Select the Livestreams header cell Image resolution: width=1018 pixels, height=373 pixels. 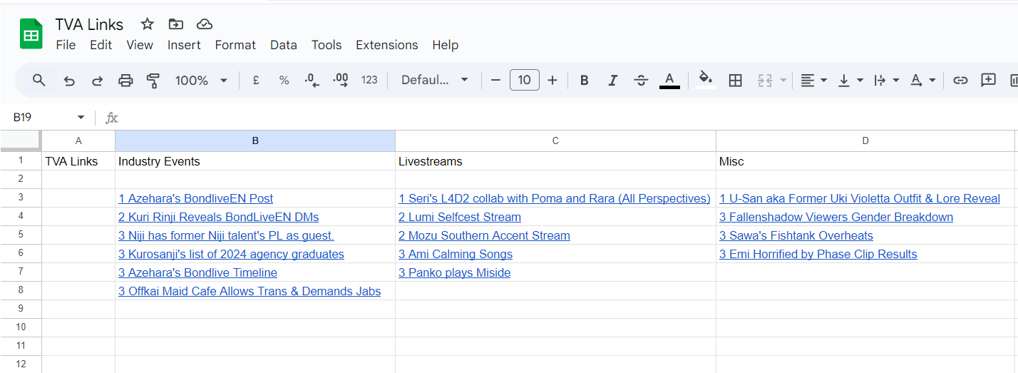(555, 161)
